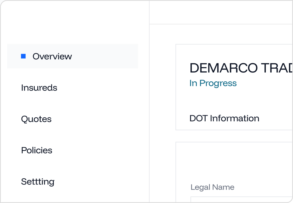Open the Quotes section
Viewport: 293px width, 203px height.
(x=36, y=119)
